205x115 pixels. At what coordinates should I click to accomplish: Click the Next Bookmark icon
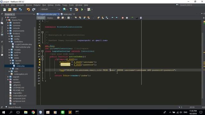pyautogui.click(x=102, y=18)
